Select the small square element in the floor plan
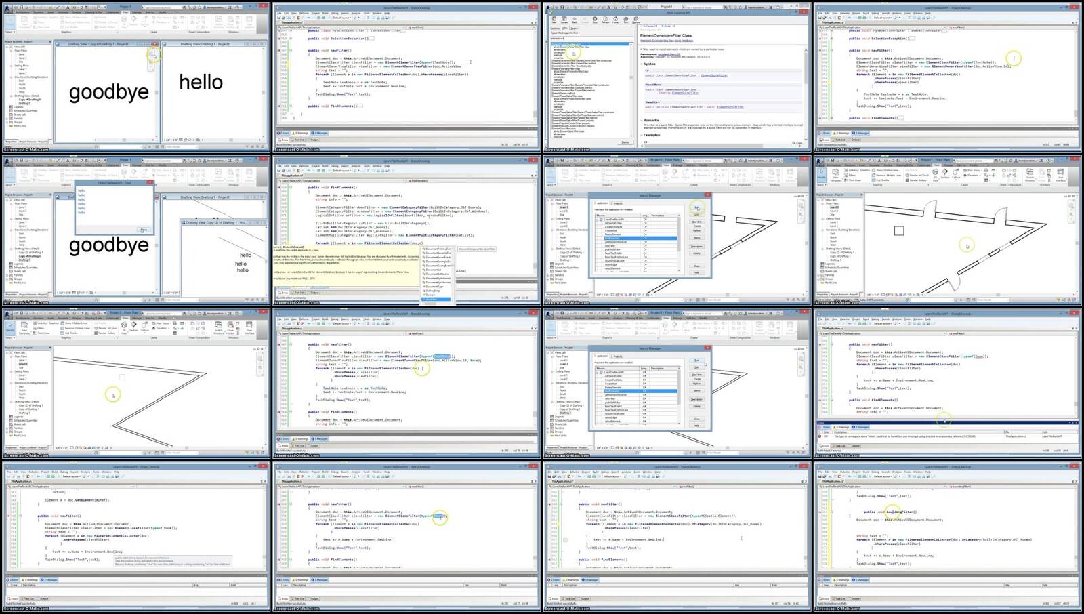1084x614 pixels. coord(899,230)
